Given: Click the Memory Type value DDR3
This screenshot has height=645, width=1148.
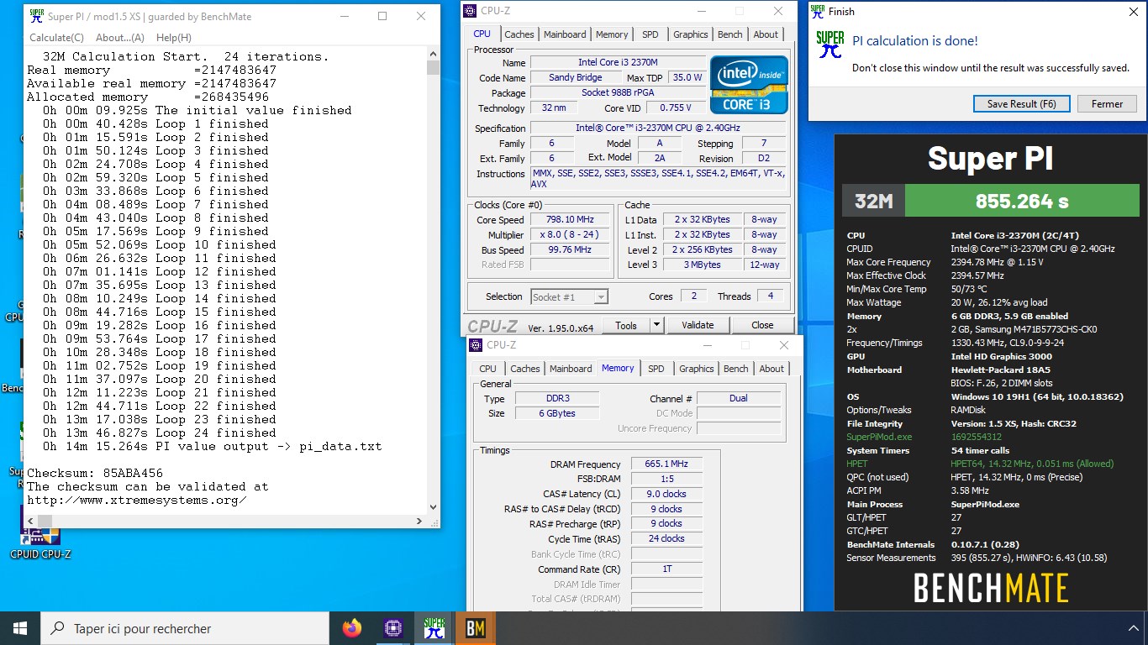Looking at the screenshot, I should [x=557, y=398].
